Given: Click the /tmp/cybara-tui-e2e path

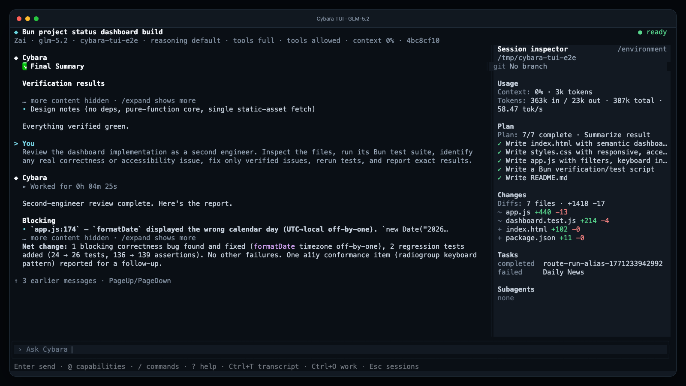Looking at the screenshot, I should pyautogui.click(x=536, y=58).
